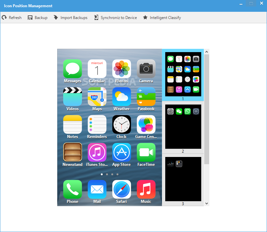Click the Backup button
This screenshot has width=267, height=232.
click(x=37, y=18)
